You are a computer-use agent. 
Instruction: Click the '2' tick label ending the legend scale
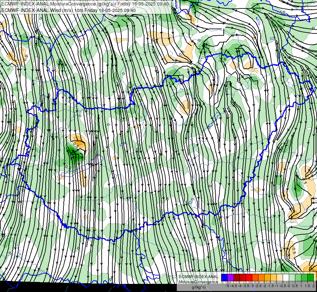coord(313,286)
